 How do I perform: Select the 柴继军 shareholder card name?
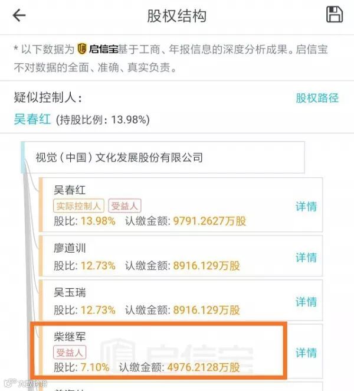(70, 337)
